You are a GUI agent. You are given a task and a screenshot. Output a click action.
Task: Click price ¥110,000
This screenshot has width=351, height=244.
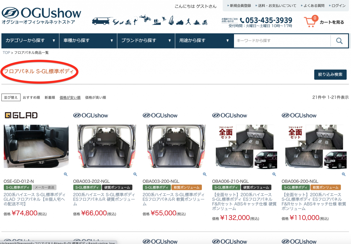[x=304, y=218]
